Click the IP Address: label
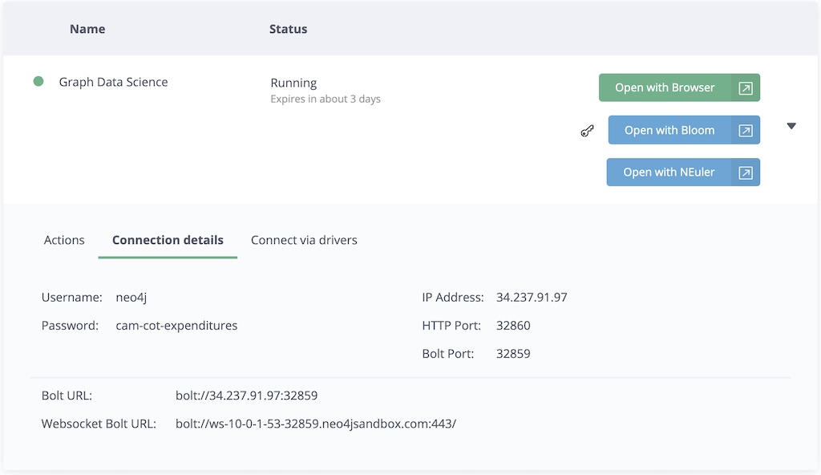The height and width of the screenshot is (475, 821). 453,297
